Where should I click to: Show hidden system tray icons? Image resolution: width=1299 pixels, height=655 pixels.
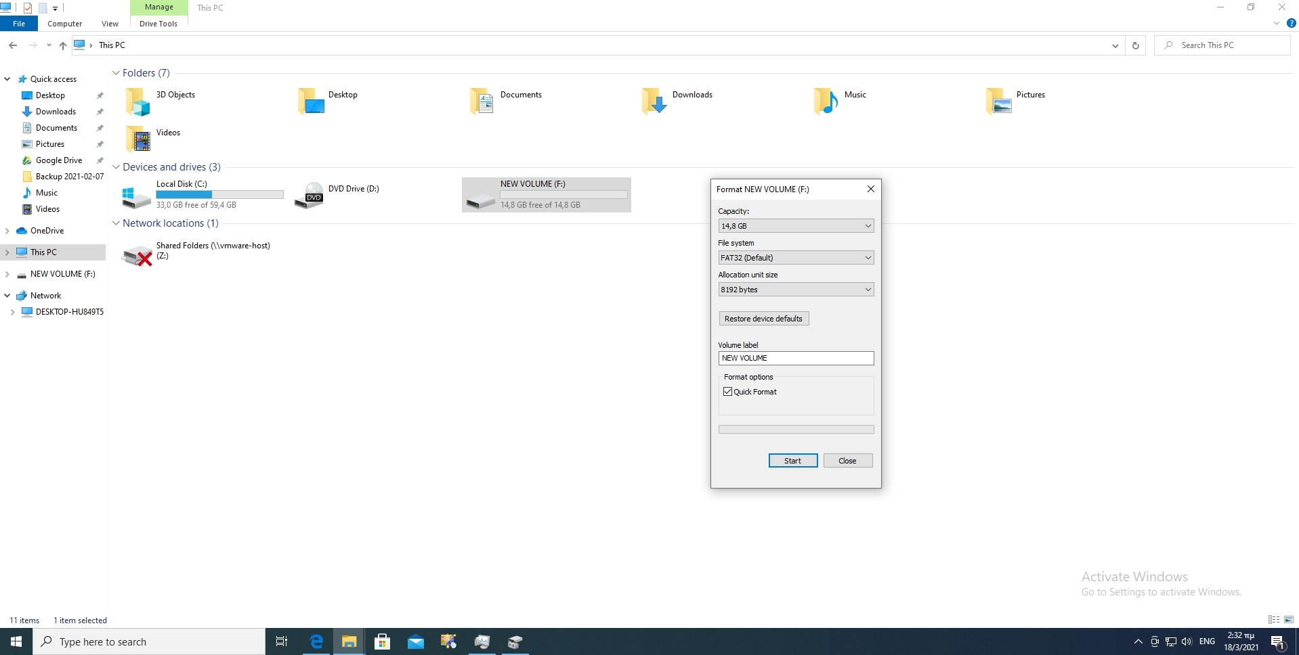tap(1138, 641)
